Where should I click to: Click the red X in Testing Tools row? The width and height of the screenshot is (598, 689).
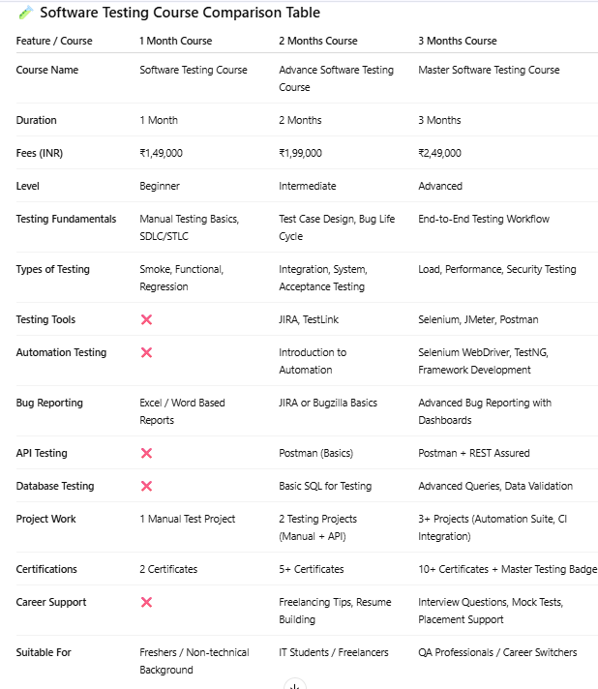click(x=146, y=319)
